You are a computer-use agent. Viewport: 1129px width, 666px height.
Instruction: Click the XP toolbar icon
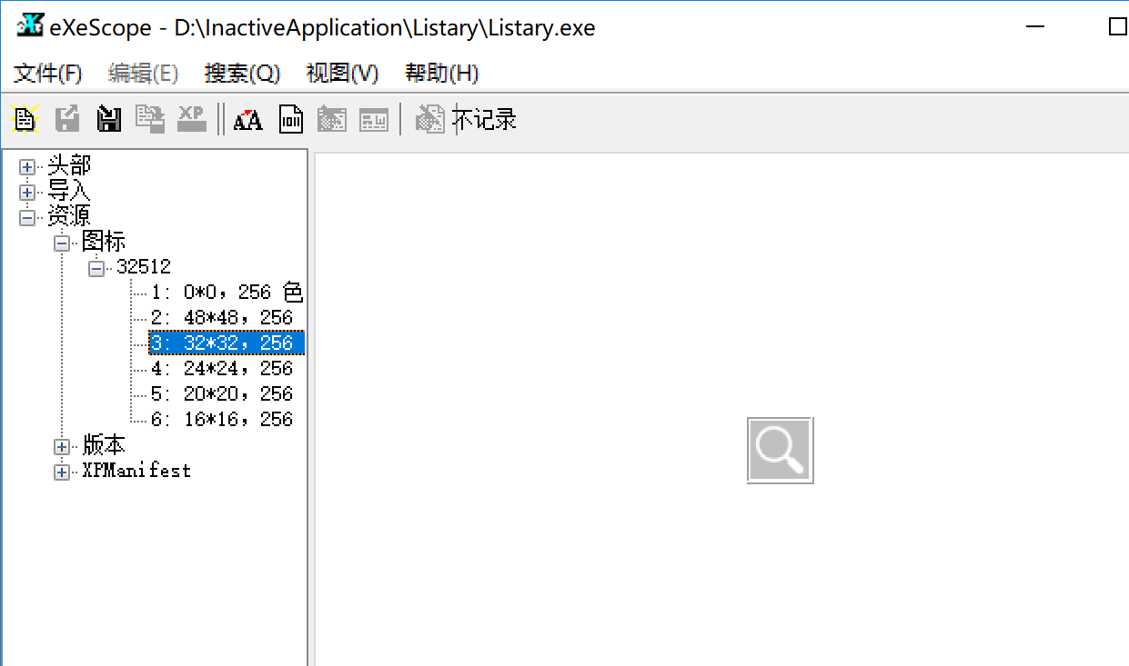tap(191, 118)
